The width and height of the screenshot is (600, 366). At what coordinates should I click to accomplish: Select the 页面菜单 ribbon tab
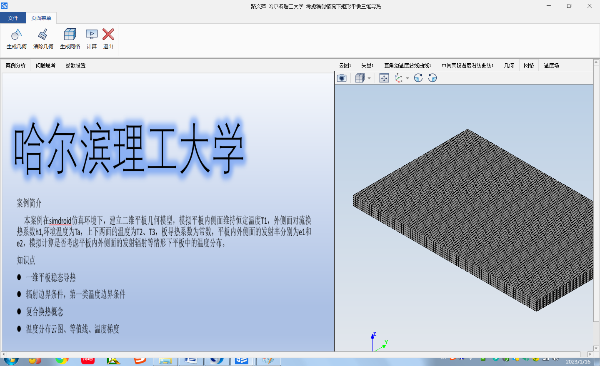click(x=41, y=18)
